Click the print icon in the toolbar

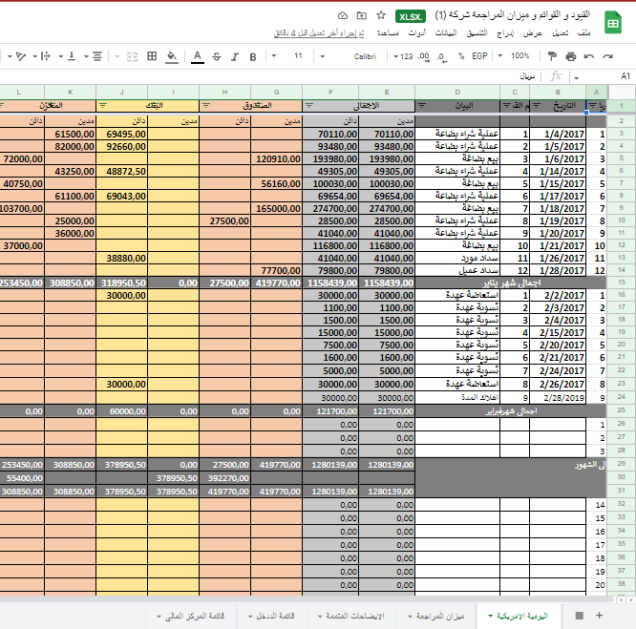pos(570,56)
